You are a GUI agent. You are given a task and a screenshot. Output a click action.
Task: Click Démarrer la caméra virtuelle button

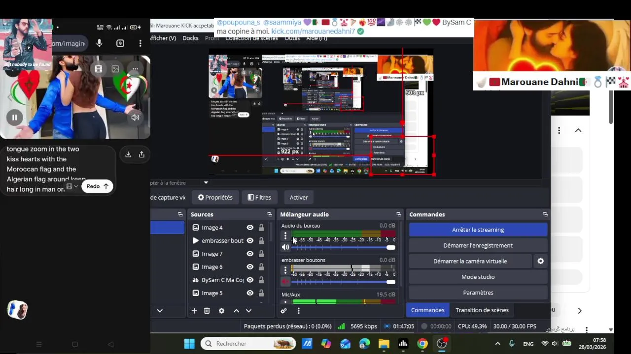pos(470,261)
